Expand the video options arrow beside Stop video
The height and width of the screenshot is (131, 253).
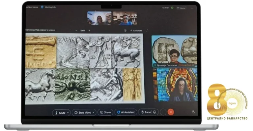coord(93,113)
